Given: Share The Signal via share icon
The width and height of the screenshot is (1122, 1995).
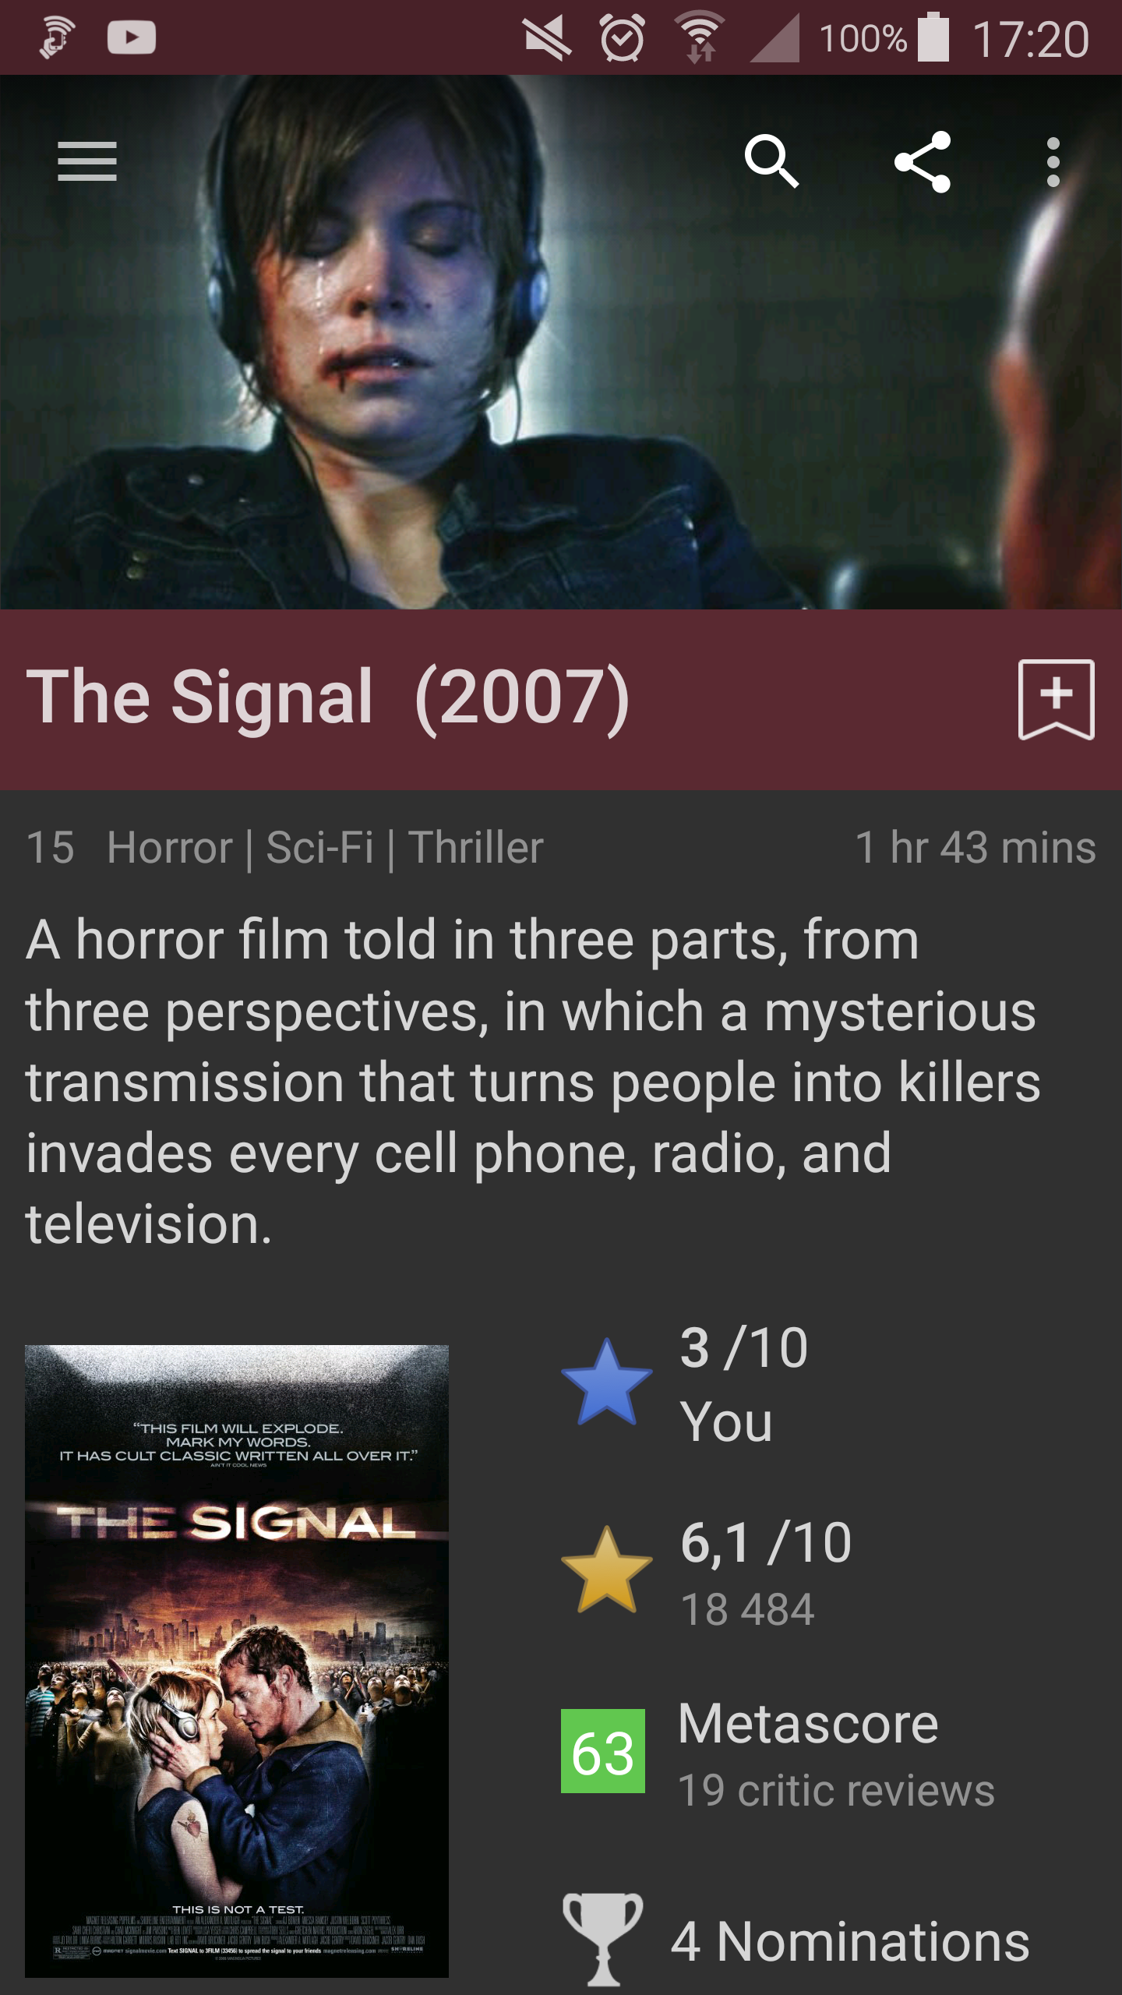Looking at the screenshot, I should [x=923, y=161].
